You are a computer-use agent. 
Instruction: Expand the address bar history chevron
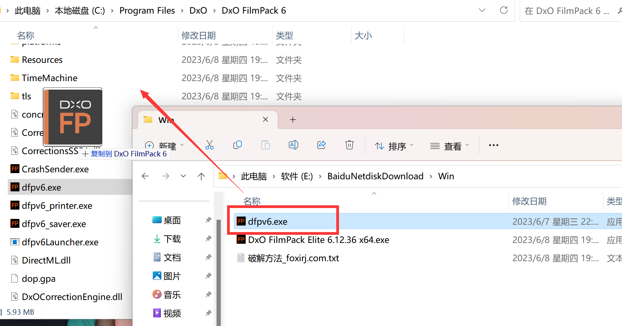482,10
